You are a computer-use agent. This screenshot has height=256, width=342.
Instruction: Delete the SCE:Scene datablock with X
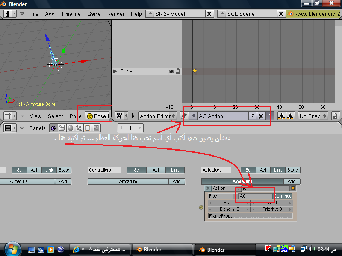pos(281,14)
